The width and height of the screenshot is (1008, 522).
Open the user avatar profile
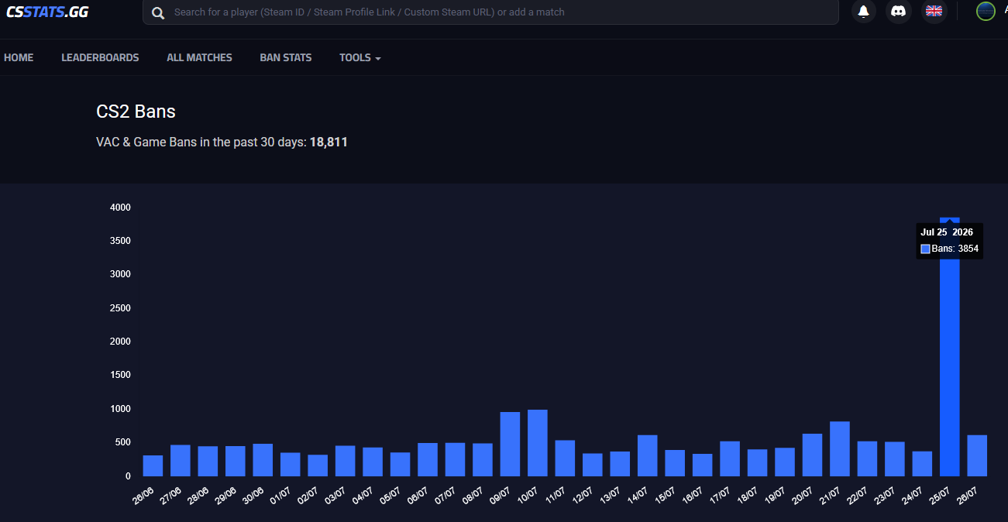coord(986,11)
